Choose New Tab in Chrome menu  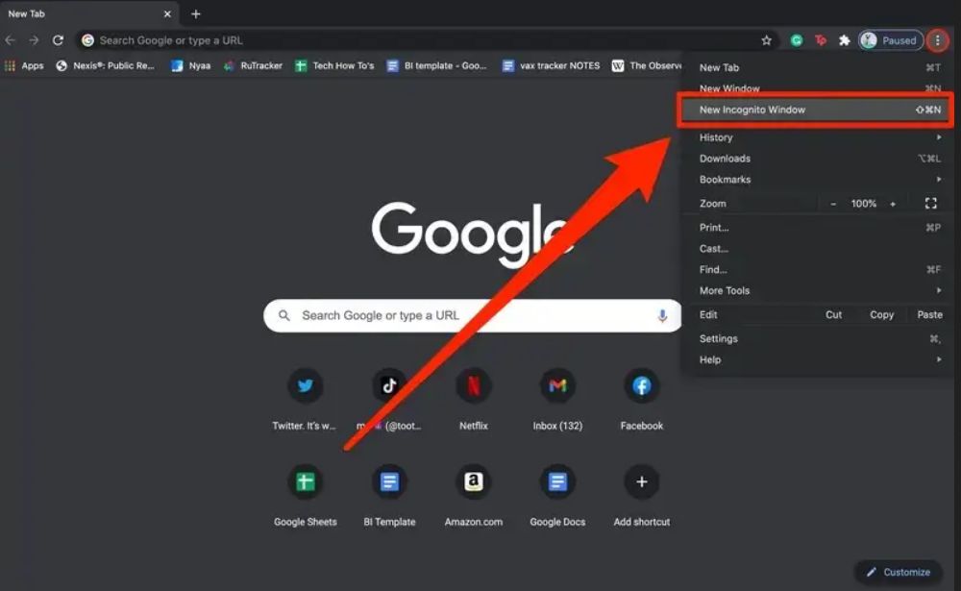point(819,67)
